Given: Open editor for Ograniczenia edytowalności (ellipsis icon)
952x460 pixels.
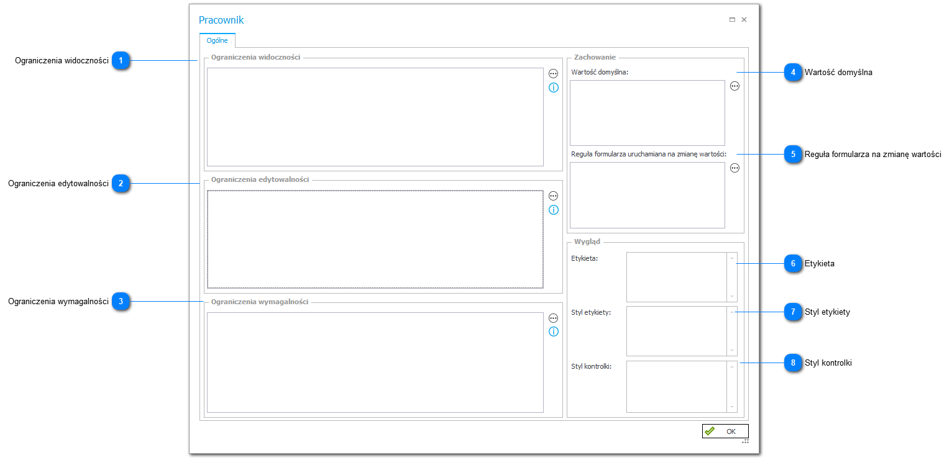Looking at the screenshot, I should [x=553, y=196].
